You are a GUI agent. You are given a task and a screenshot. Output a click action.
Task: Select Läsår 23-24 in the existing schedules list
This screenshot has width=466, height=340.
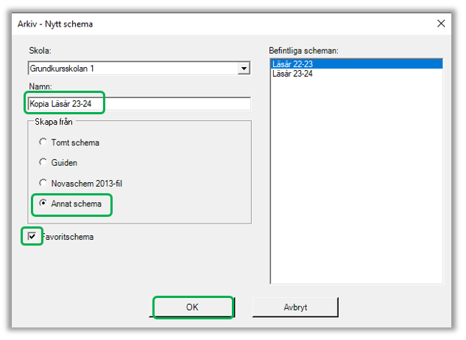pos(293,74)
